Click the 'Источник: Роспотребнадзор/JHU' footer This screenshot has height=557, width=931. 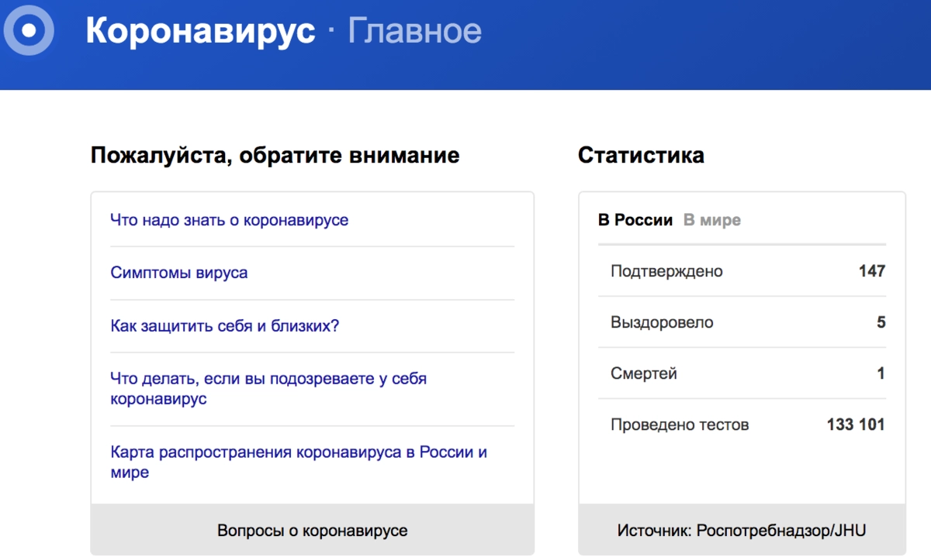pos(741,531)
